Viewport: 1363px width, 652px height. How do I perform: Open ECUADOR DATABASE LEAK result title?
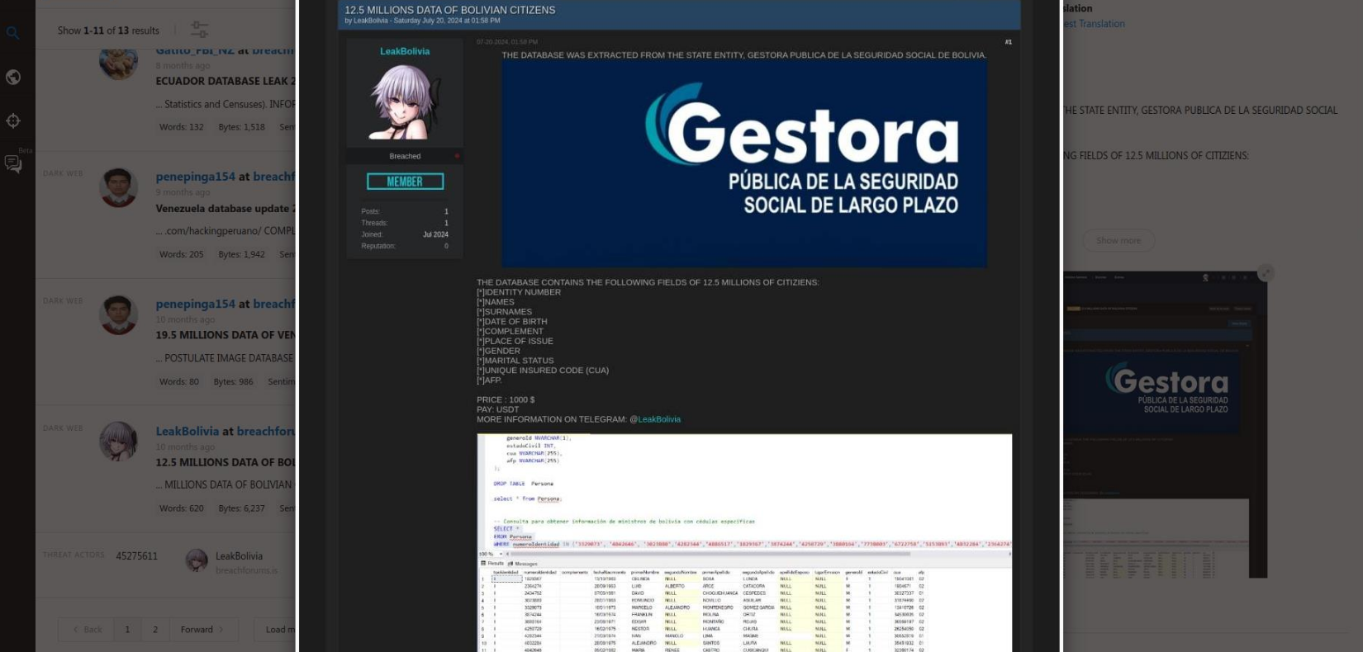click(x=226, y=81)
